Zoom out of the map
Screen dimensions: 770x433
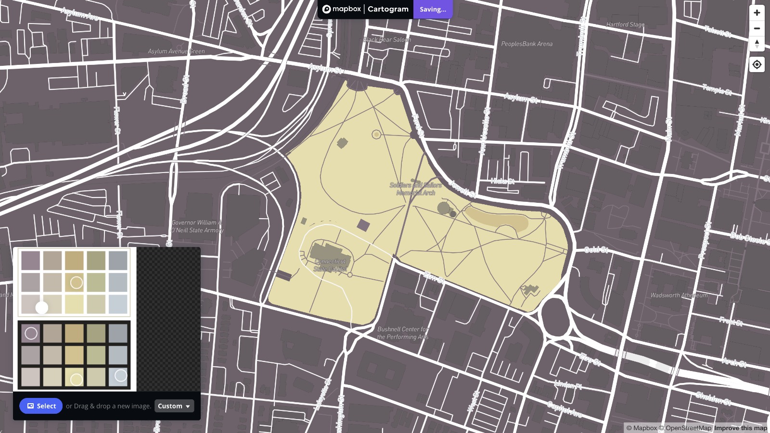tap(757, 28)
